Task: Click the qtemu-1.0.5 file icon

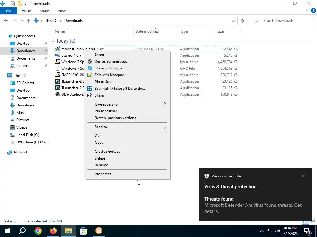Action: (58, 56)
